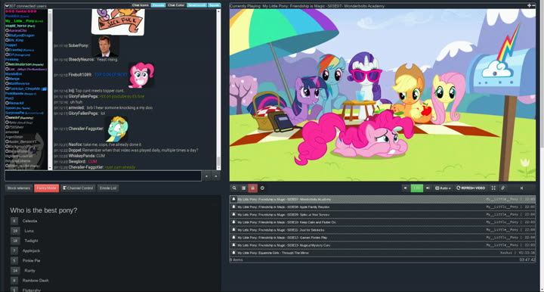Screen dimensions: 544x292
Task: Toggle the Chat Color Spoiler button
Action: pos(214,5)
